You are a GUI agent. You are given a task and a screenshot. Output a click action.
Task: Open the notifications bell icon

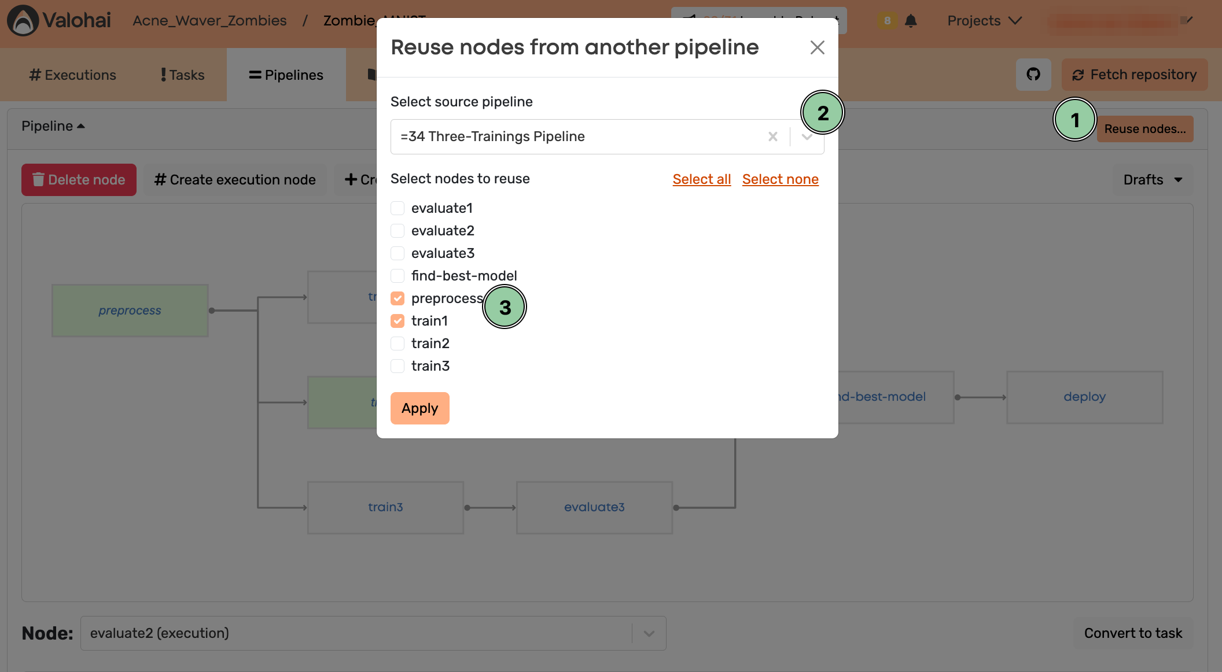point(911,21)
